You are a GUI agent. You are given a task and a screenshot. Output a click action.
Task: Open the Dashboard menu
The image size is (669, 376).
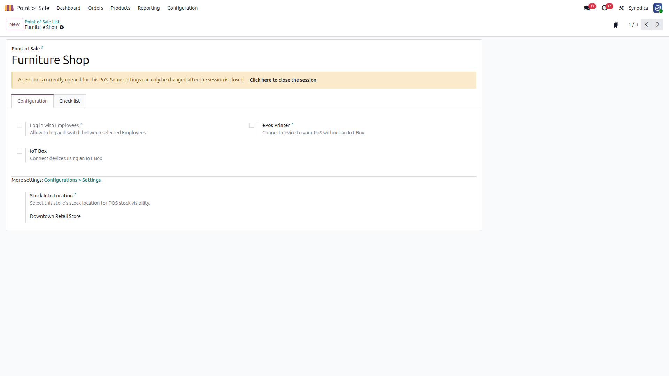(69, 8)
